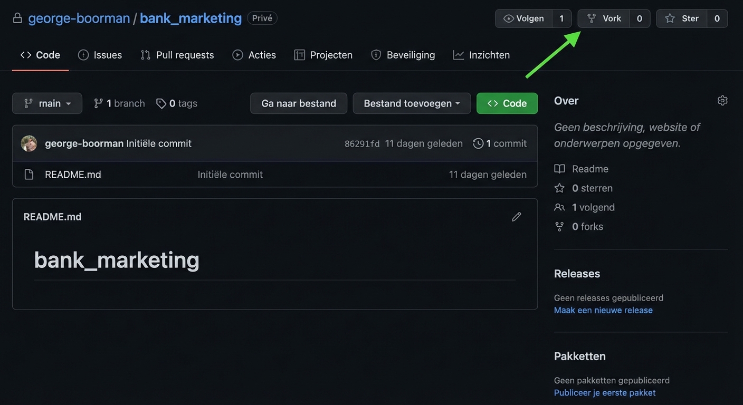The width and height of the screenshot is (743, 405).
Task: Click the lock icon before george-boorman
Action: tap(17, 17)
